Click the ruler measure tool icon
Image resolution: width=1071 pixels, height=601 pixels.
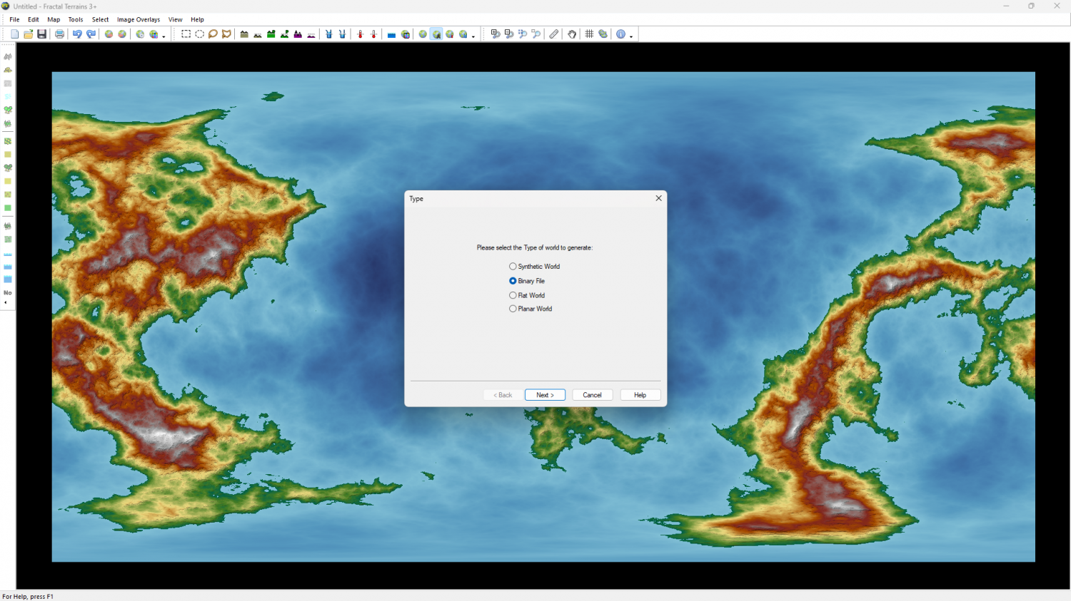coord(554,34)
